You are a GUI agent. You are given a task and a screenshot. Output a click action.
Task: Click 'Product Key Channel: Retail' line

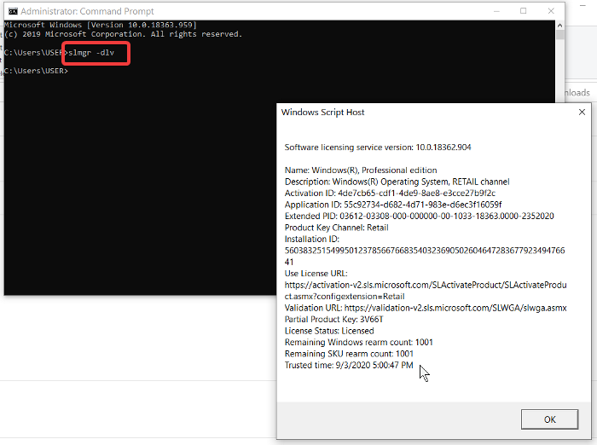click(x=336, y=228)
